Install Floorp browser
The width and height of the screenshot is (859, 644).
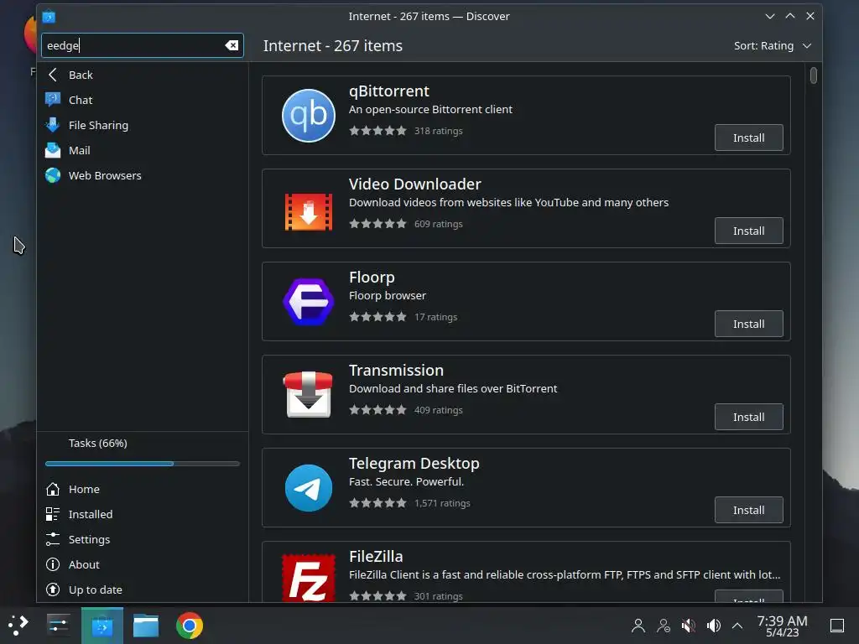coord(749,325)
